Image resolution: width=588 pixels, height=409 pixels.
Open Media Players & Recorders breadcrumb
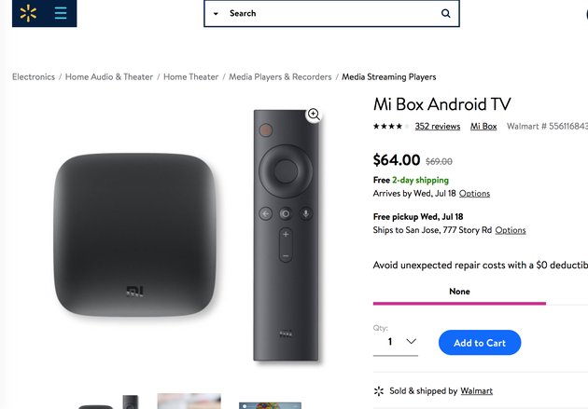coord(280,77)
